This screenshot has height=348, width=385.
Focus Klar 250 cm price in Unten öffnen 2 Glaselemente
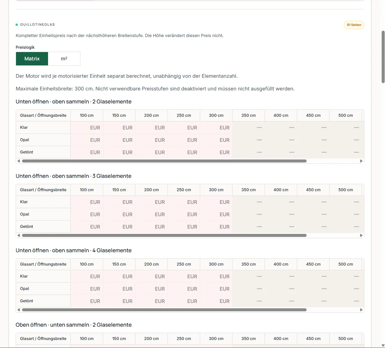[184, 128]
